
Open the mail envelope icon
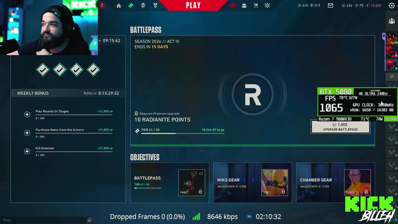coord(331,6)
